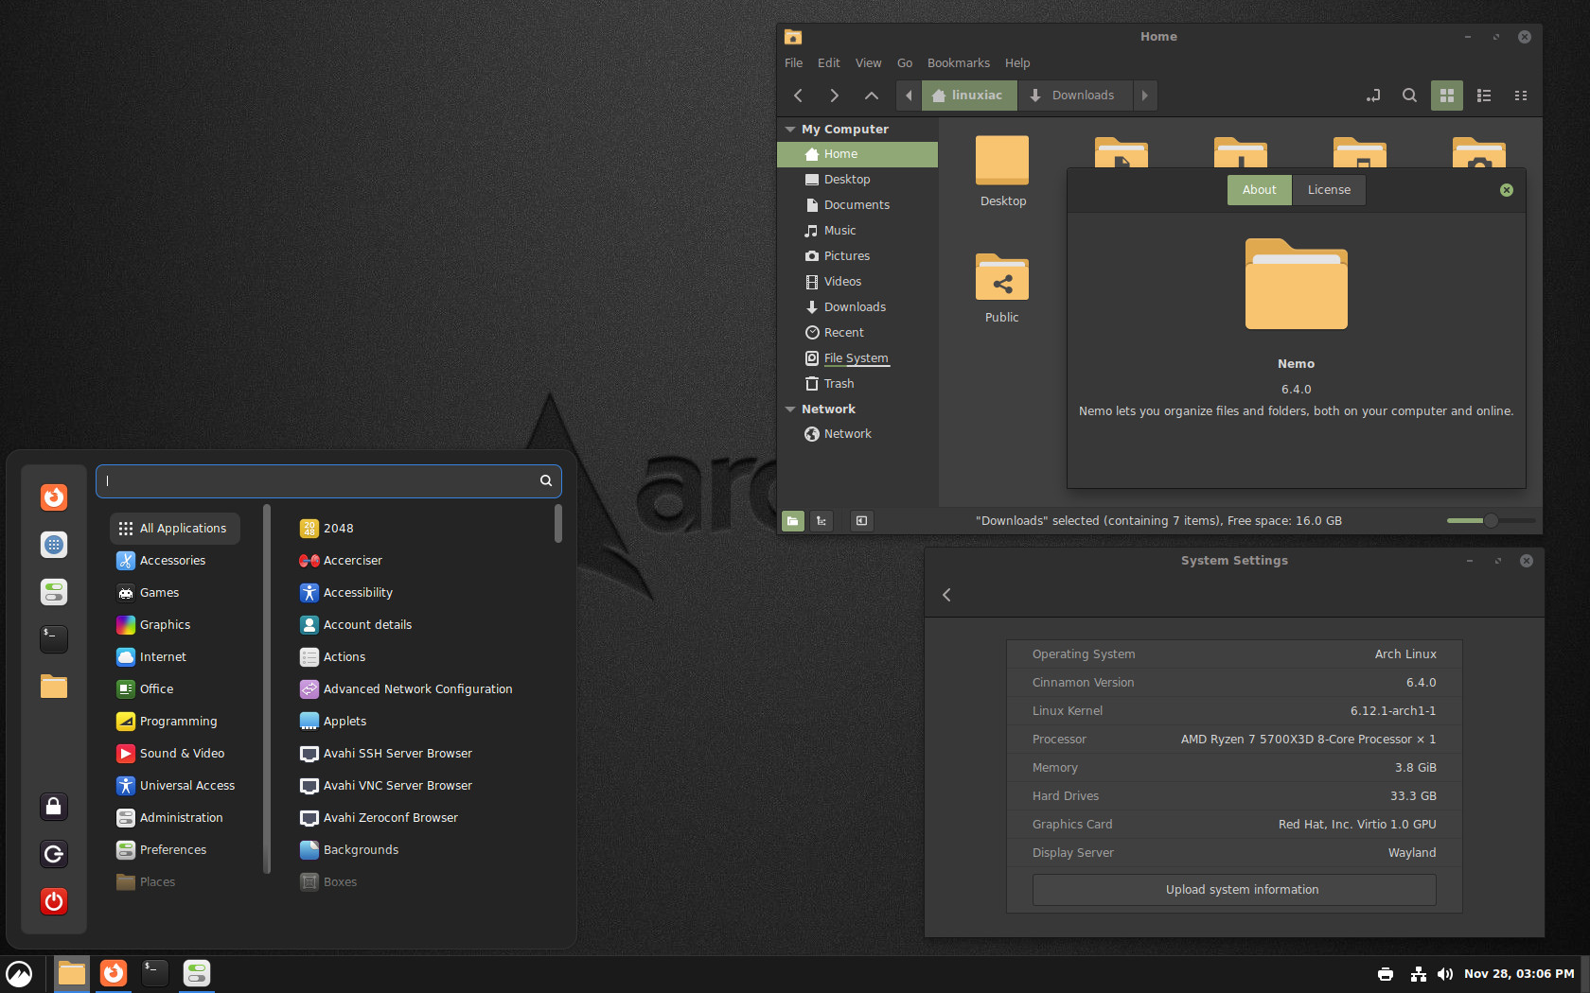Toggle the treeview sidebar button in status bar

pyautogui.click(x=821, y=521)
